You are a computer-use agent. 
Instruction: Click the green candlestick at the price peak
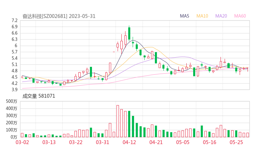point(129,33)
